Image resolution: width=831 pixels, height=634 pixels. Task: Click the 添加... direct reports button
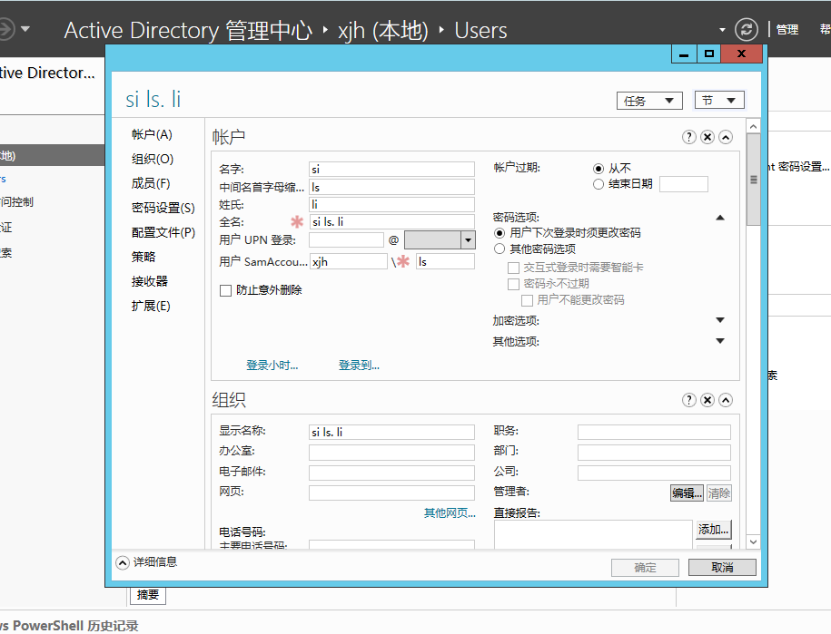(713, 529)
